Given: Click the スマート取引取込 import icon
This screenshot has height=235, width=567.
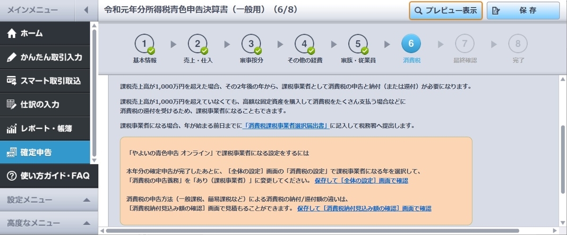Looking at the screenshot, I should click(x=11, y=81).
